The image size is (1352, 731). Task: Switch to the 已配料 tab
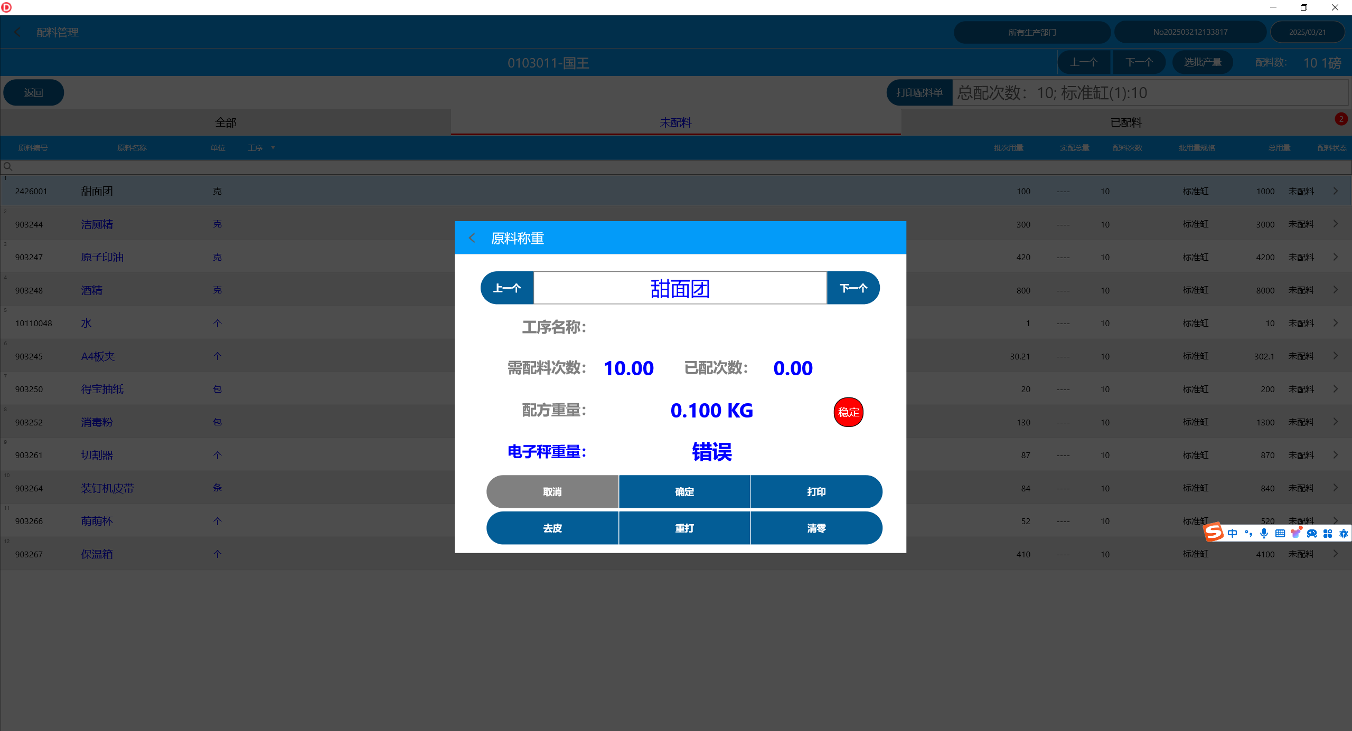click(1126, 122)
